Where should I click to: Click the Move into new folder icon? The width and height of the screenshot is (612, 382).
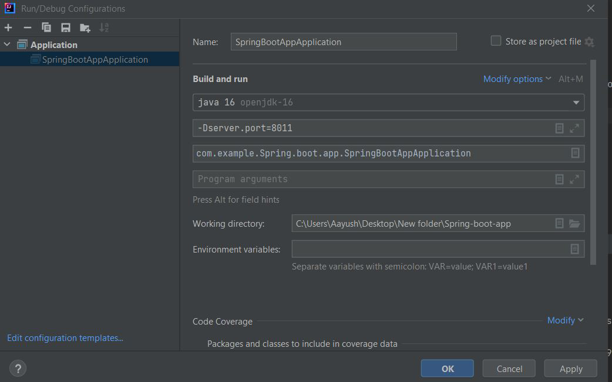pyautogui.click(x=85, y=28)
